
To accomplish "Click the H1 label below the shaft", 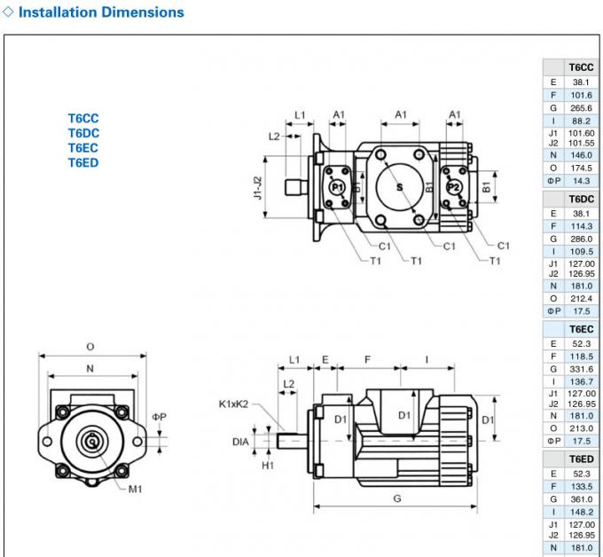I will coord(268,466).
